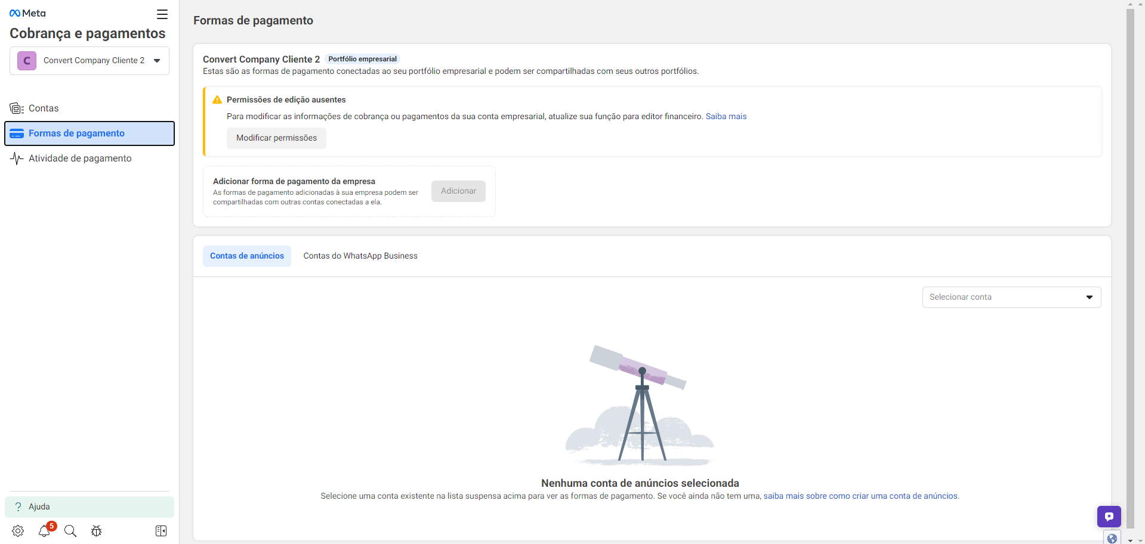The height and width of the screenshot is (544, 1145).
Task: Open Atividade de pagamento section
Action: (x=89, y=158)
